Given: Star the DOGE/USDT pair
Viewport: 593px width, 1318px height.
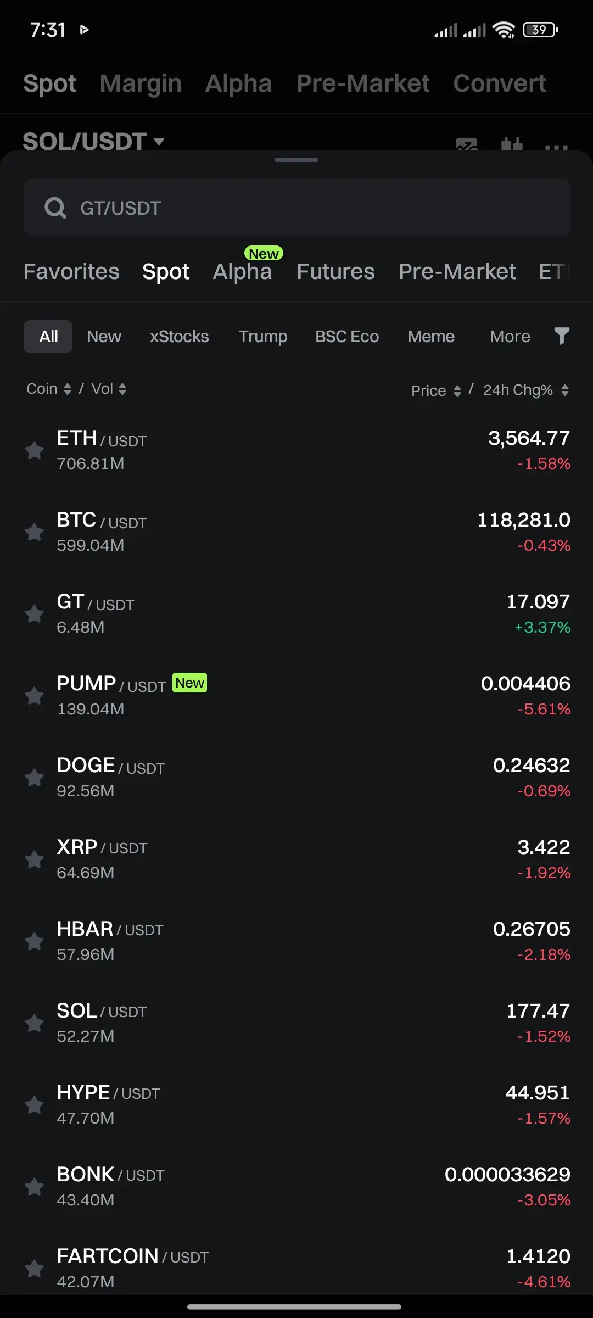Looking at the screenshot, I should click(x=34, y=778).
